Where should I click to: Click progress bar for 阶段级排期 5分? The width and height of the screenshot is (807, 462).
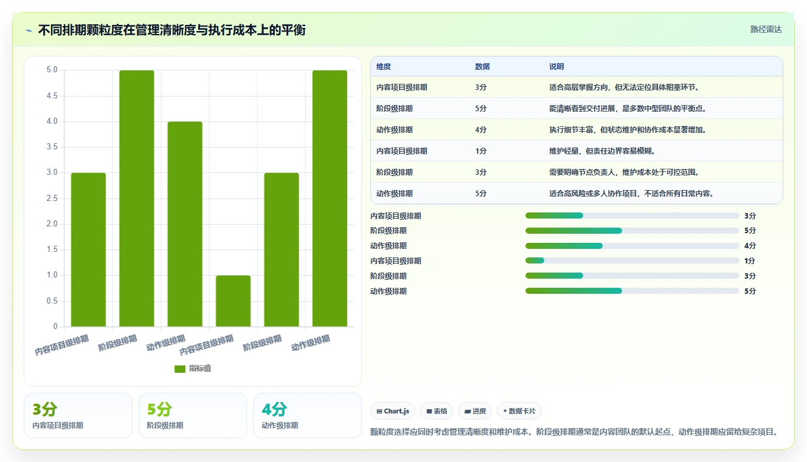click(632, 231)
